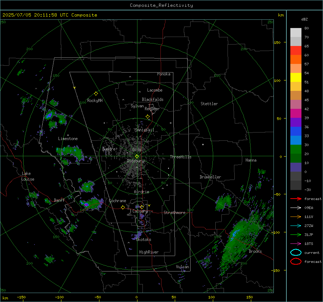Click the '-30' value on dBZ scale
The image size is (323, 302).
pyautogui.click(x=308, y=190)
